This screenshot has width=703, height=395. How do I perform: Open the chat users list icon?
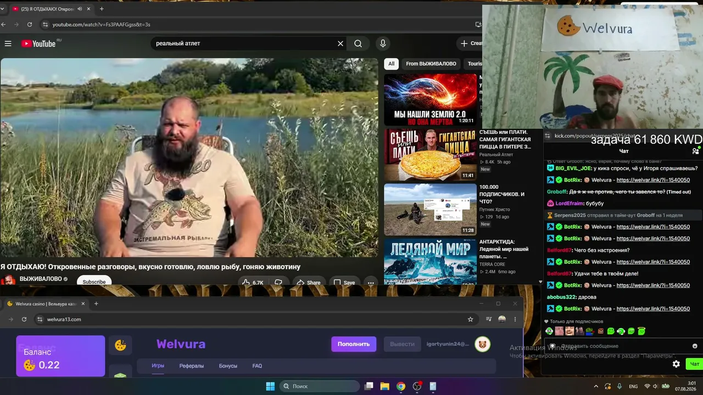[x=695, y=151]
